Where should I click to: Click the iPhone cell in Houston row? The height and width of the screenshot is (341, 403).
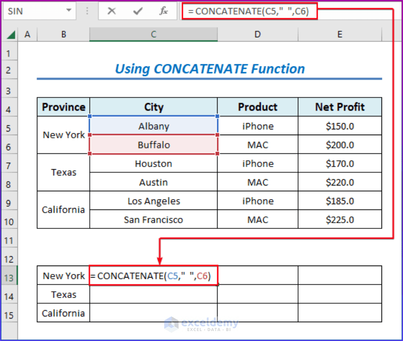click(258, 163)
